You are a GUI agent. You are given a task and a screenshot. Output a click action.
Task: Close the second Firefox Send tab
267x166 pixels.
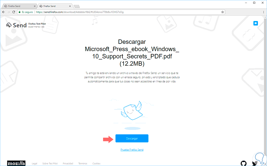pyautogui.click(x=70, y=6)
